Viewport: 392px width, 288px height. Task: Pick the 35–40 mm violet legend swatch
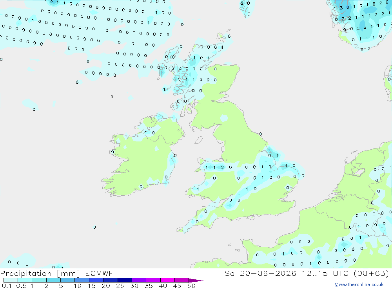tap(153, 280)
